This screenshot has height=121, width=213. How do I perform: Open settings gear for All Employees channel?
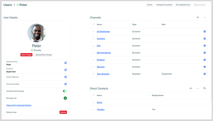click(x=205, y=31)
